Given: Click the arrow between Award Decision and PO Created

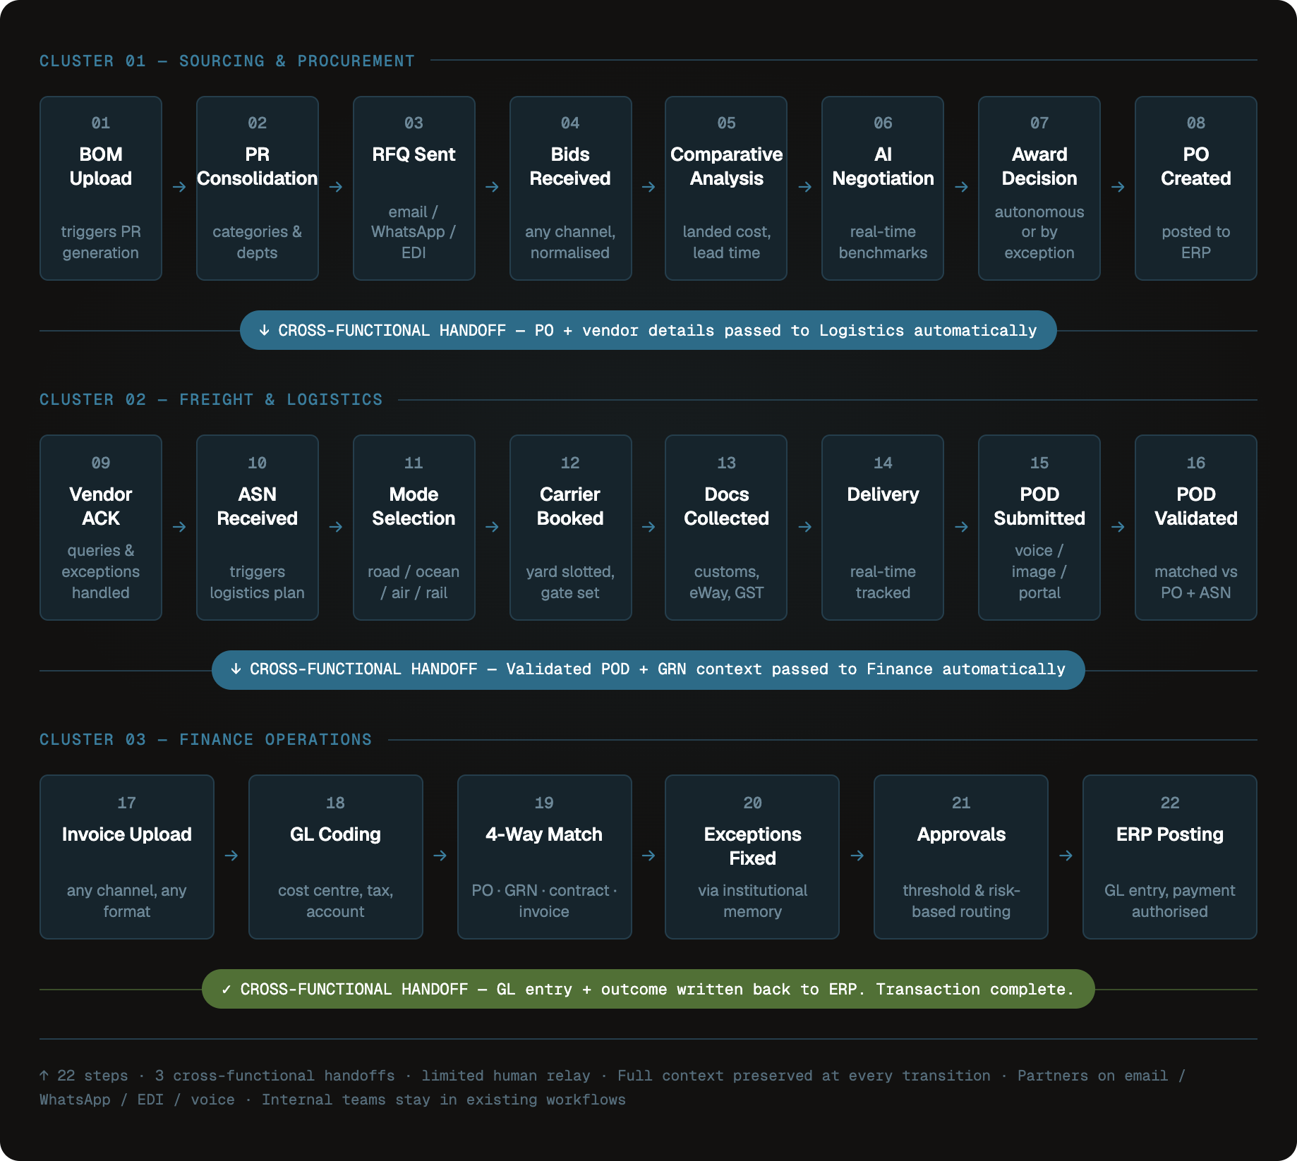Looking at the screenshot, I should click(1118, 187).
